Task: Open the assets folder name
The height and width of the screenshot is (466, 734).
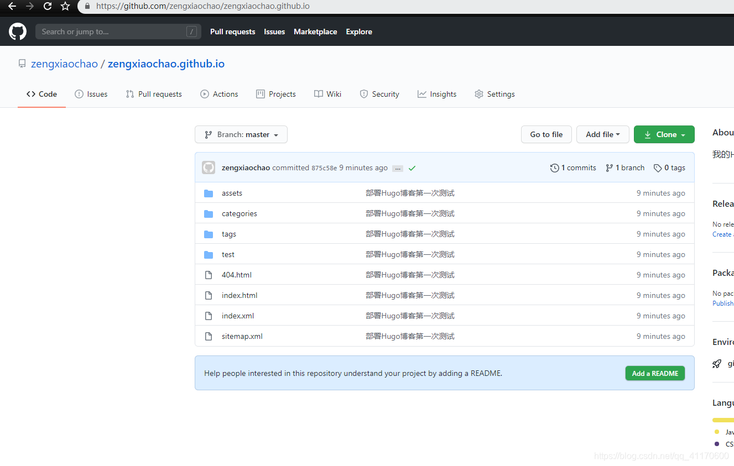Action: tap(232, 193)
